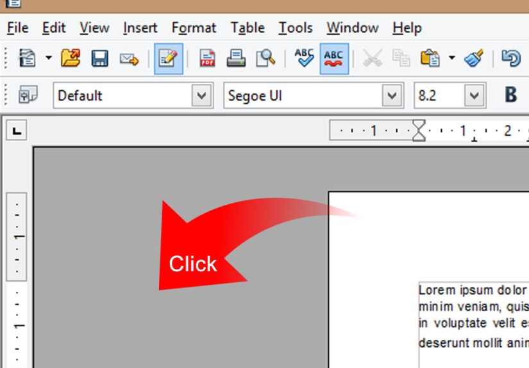Click the Paste clipboard icon
The image size is (529, 368).
(430, 58)
